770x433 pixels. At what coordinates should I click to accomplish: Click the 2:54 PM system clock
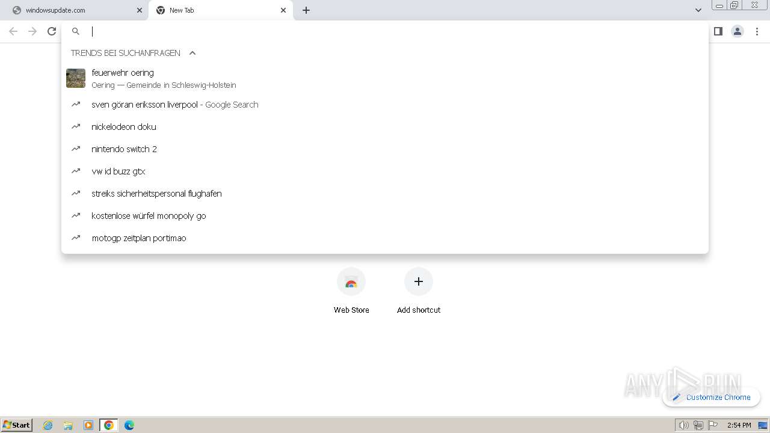[739, 425]
